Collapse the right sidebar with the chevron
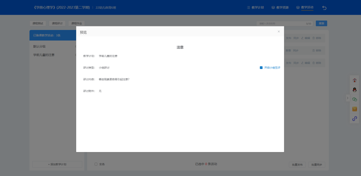Screen dimensions: 361x176 coord(348,98)
